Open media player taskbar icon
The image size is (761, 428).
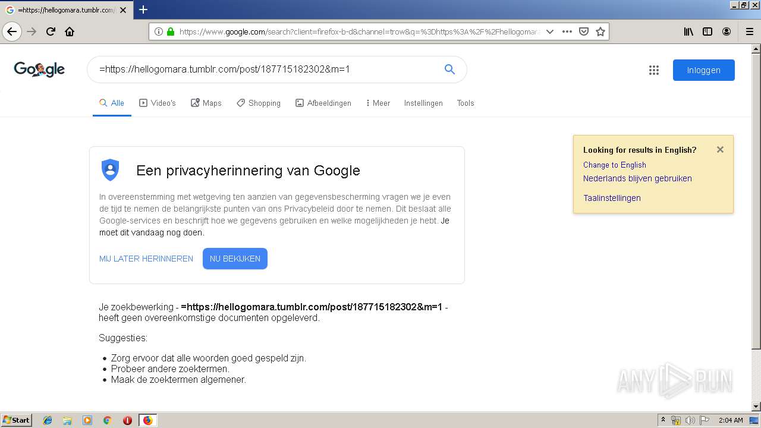point(87,420)
